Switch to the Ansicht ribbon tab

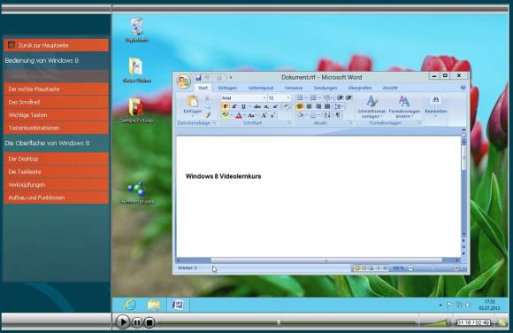coord(390,88)
